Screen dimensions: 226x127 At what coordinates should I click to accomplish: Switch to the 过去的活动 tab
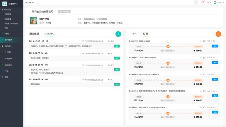(49, 34)
